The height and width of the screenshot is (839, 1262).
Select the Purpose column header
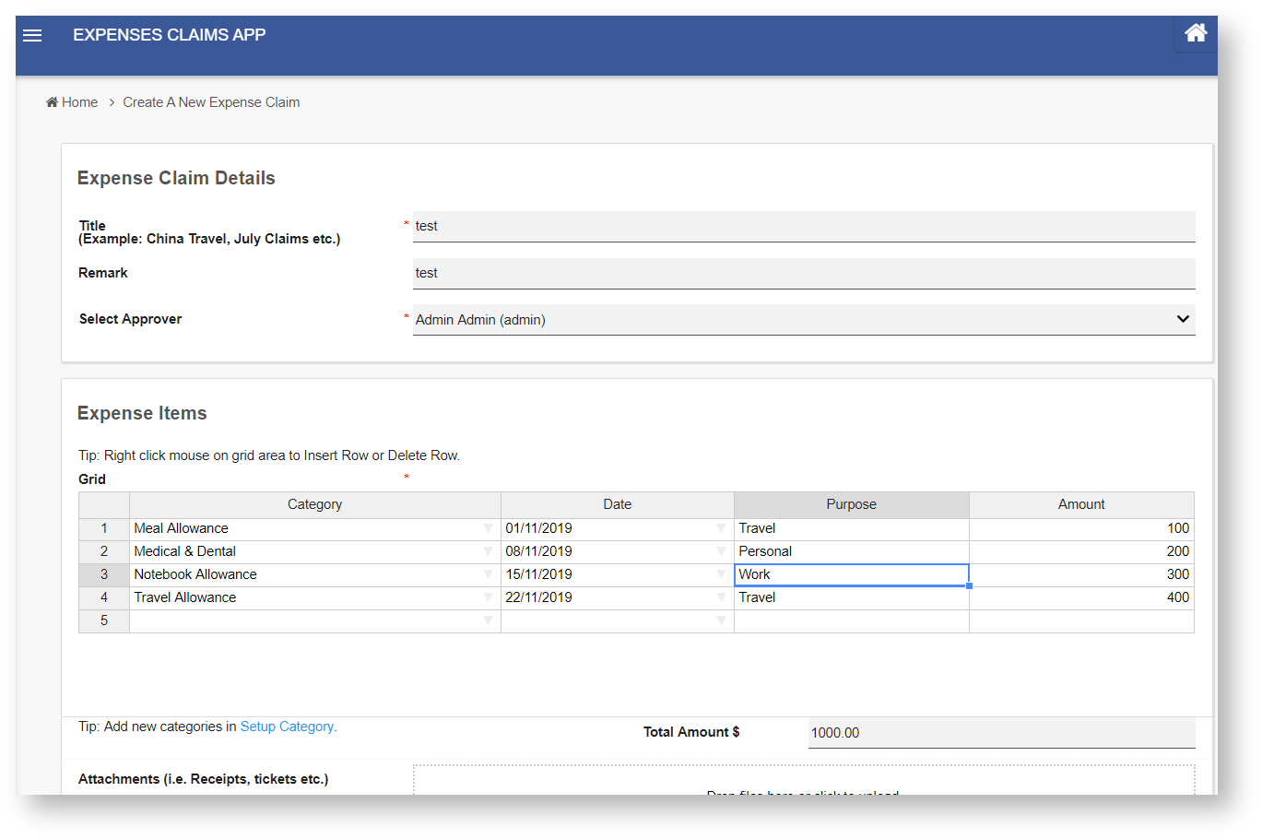point(851,504)
